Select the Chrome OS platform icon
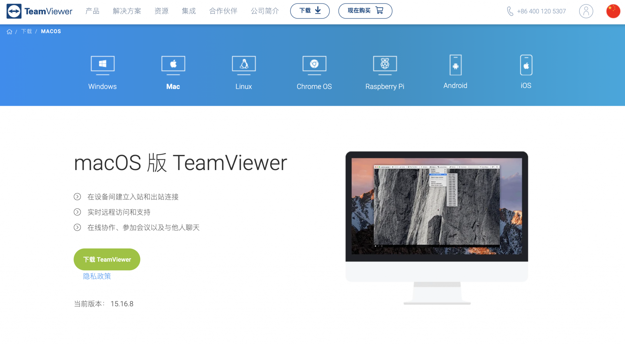Image resolution: width=625 pixels, height=344 pixels. (314, 65)
